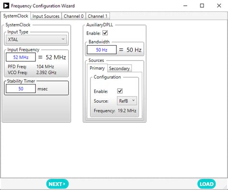The image size is (228, 190).
Task: Click the NEXT button
Action: (57, 184)
